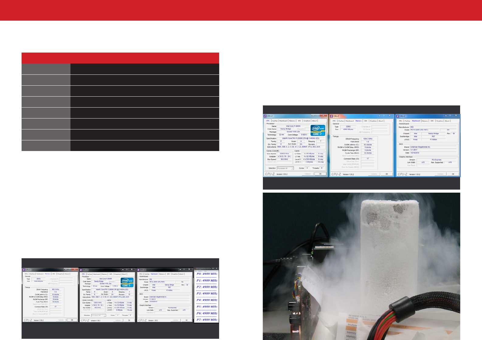This screenshot has width=482, height=340.
Task: Select Graphics tab in the BIOS V1.0B18 mainboard window
Action: (175, 274)
